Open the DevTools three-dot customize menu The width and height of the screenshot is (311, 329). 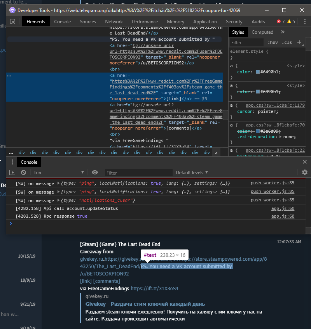305,22
